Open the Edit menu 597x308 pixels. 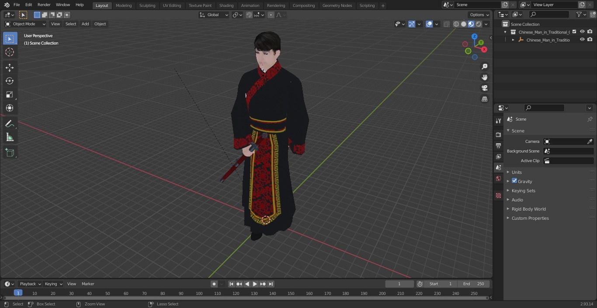tap(28, 5)
